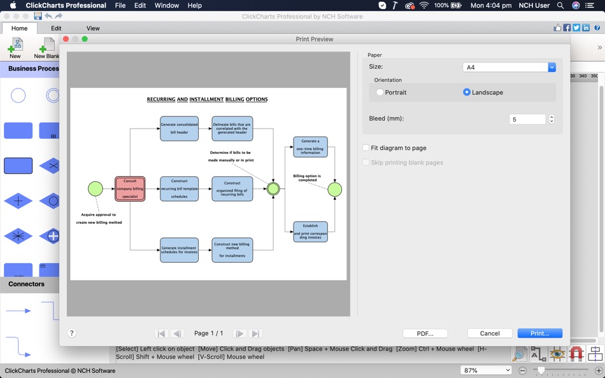Toggle the eye grid visibility icon
The width and height of the screenshot is (605, 378).
click(x=557, y=354)
